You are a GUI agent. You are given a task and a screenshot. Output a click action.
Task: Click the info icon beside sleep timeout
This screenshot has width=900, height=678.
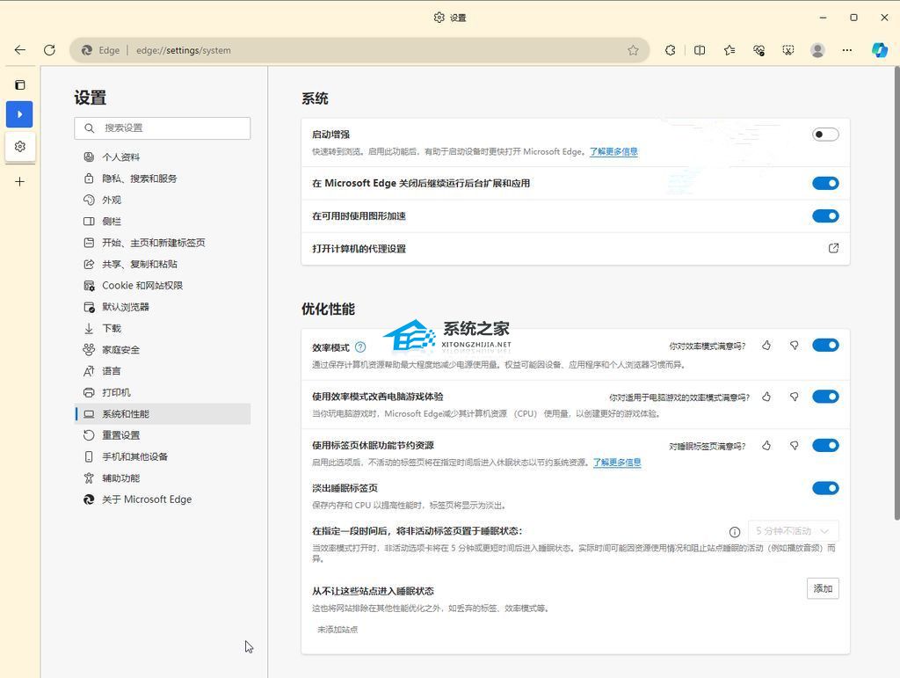734,532
